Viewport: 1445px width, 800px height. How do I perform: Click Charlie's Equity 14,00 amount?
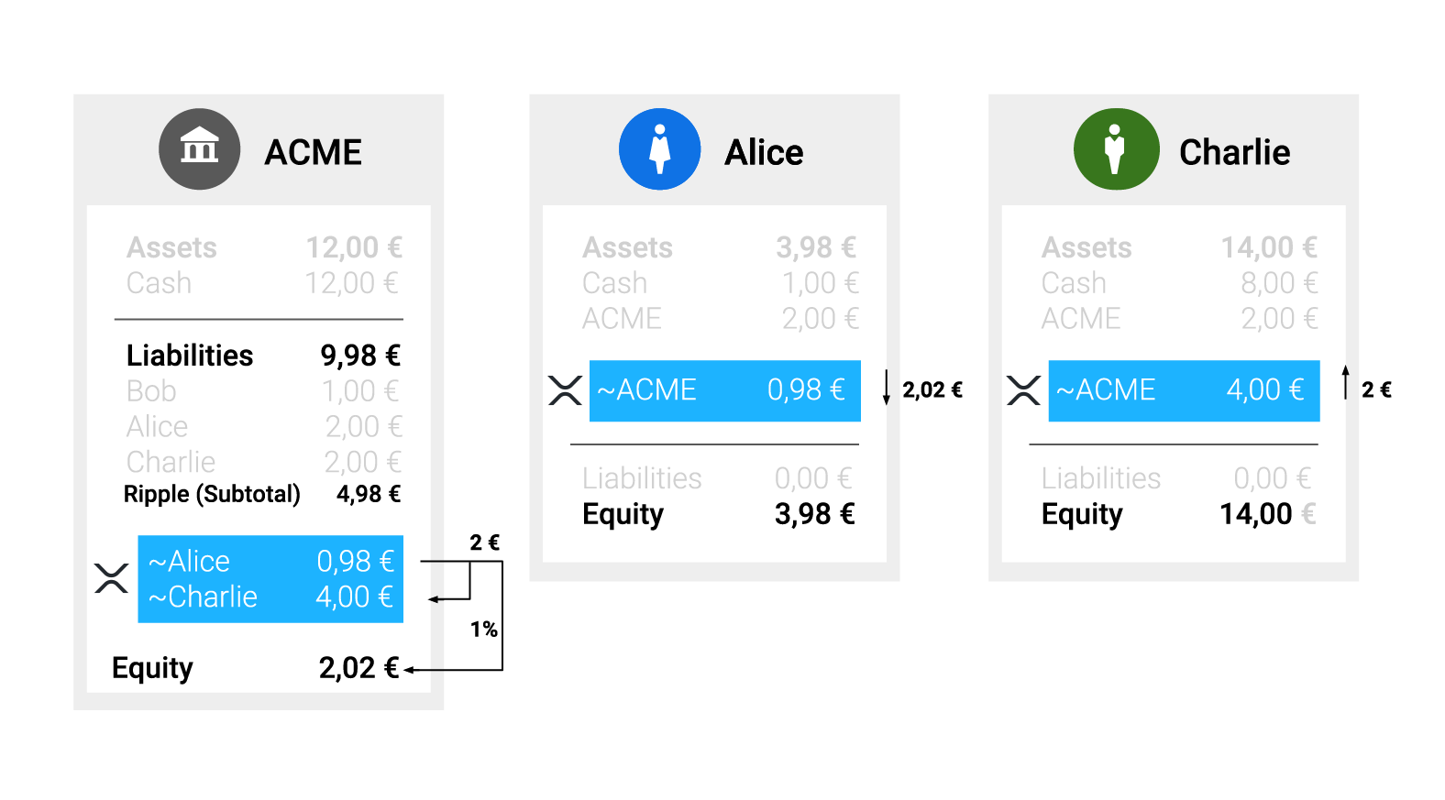1256,514
